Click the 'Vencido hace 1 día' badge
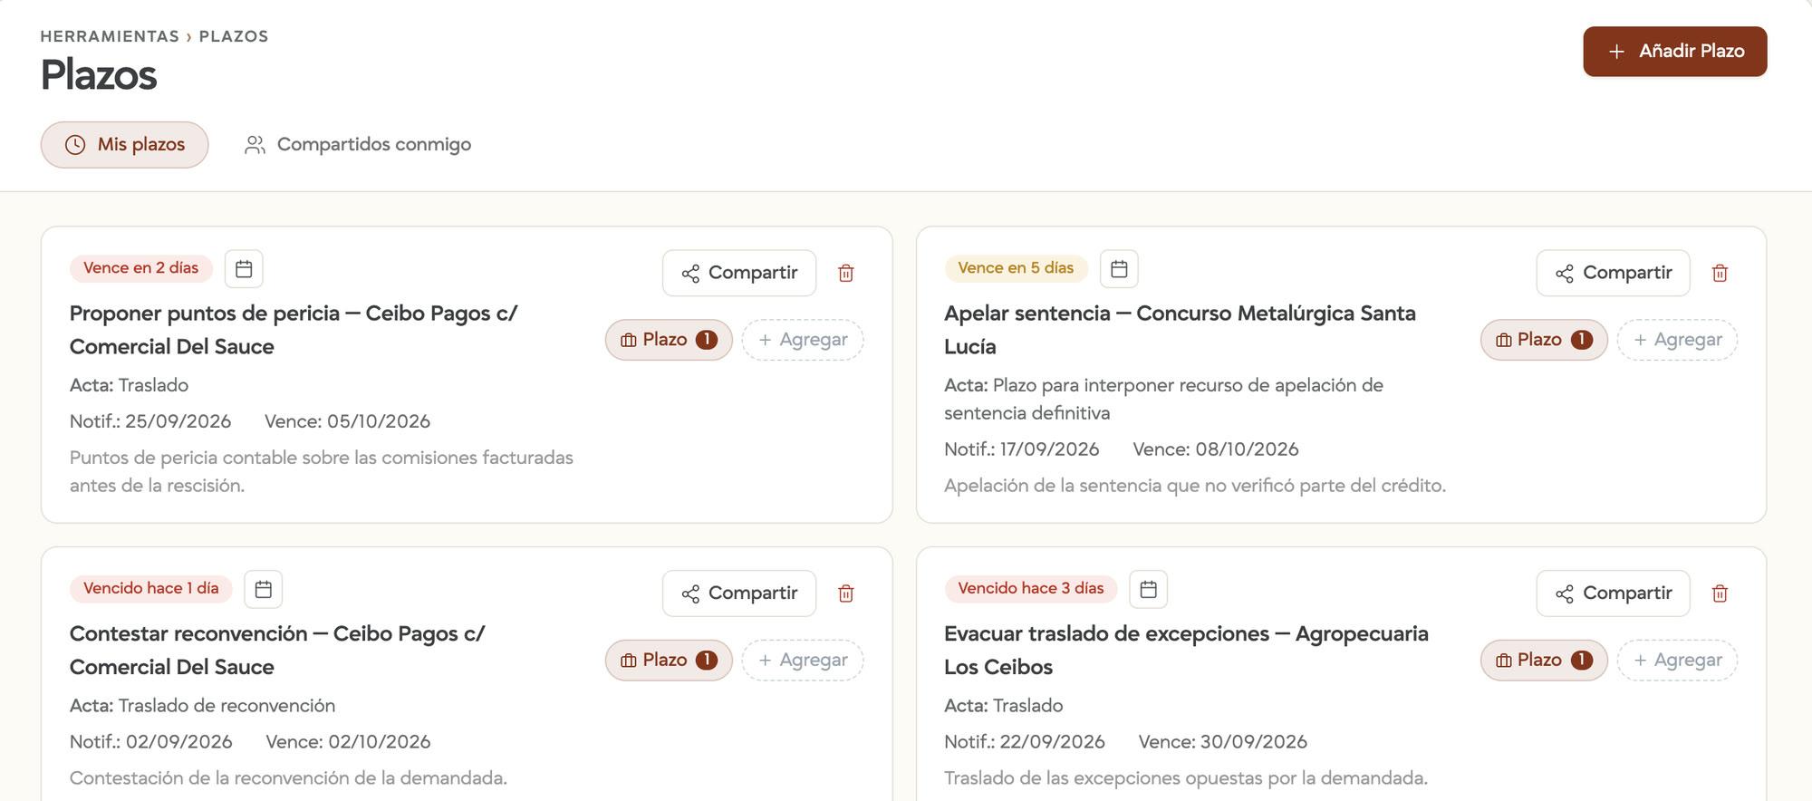Viewport: 1812px width, 801px height. [150, 589]
